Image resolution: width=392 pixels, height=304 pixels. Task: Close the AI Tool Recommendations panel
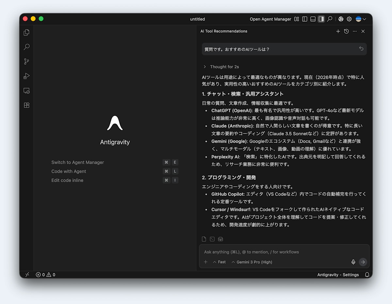click(363, 31)
